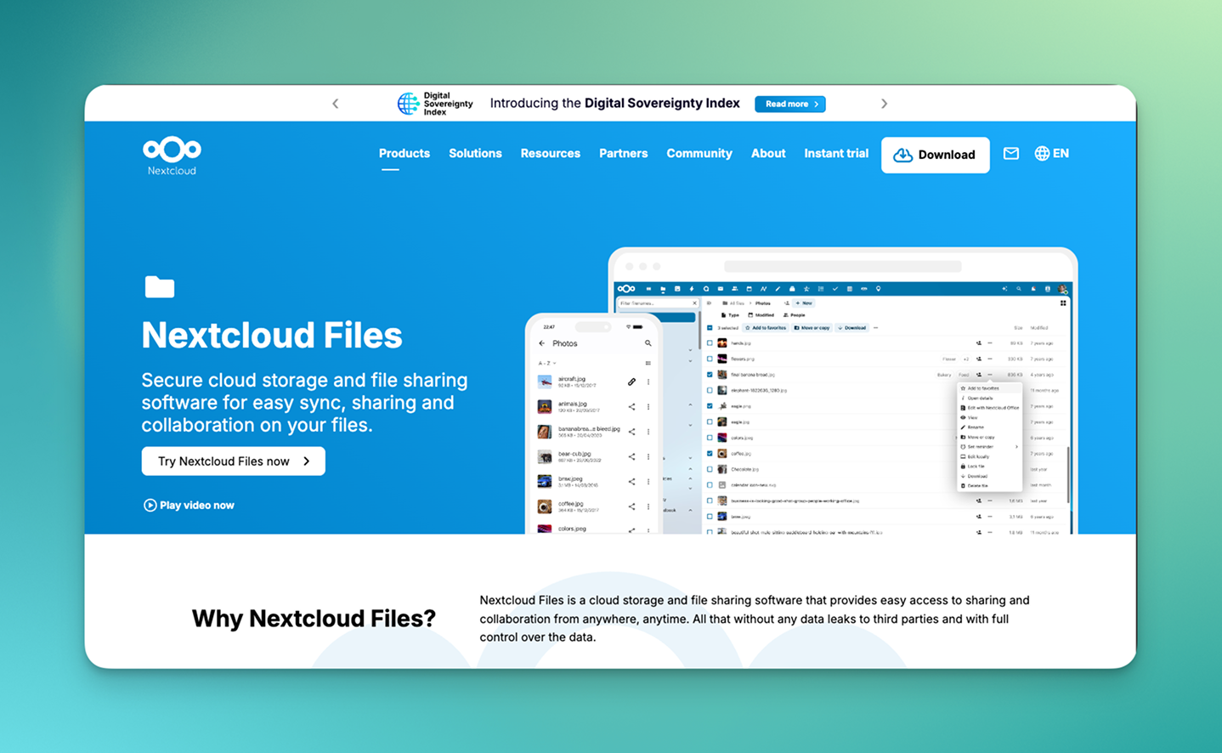Image resolution: width=1222 pixels, height=753 pixels.
Task: Click the share icon on hands.jpg row
Action: [x=979, y=343]
